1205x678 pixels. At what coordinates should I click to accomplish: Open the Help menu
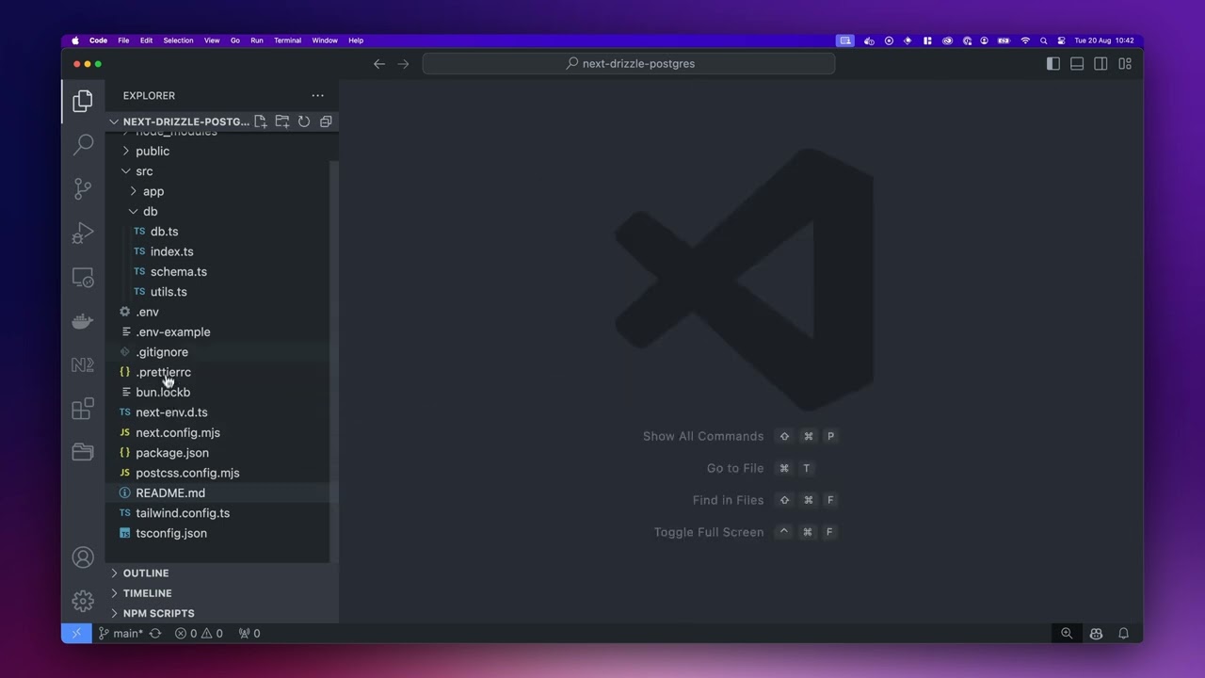pyautogui.click(x=356, y=40)
